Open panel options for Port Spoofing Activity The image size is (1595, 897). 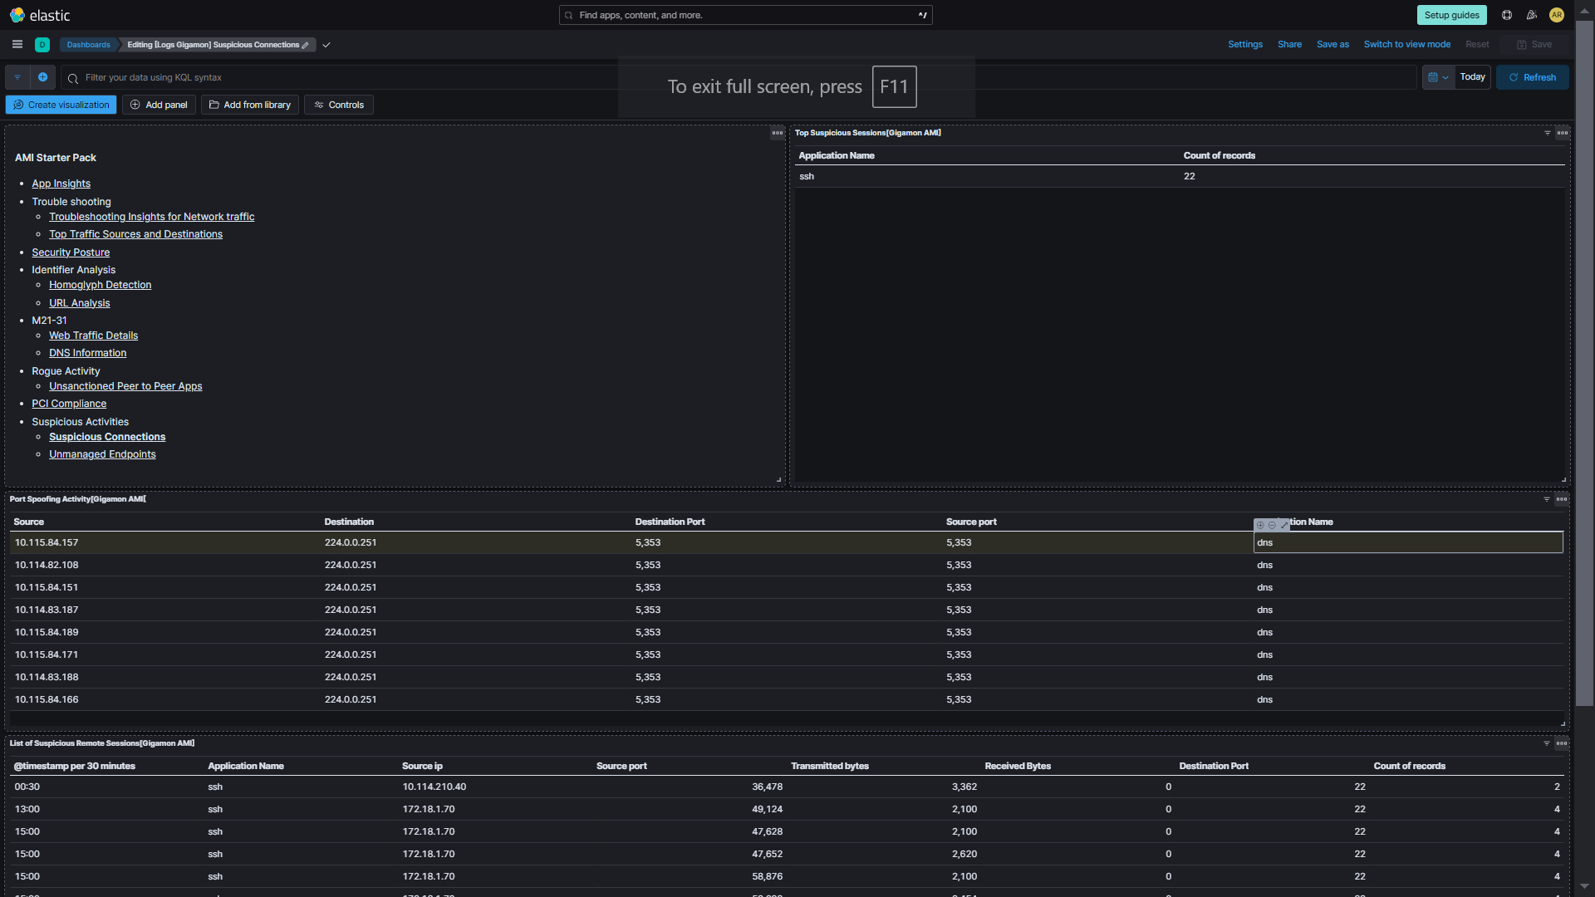(x=1563, y=499)
